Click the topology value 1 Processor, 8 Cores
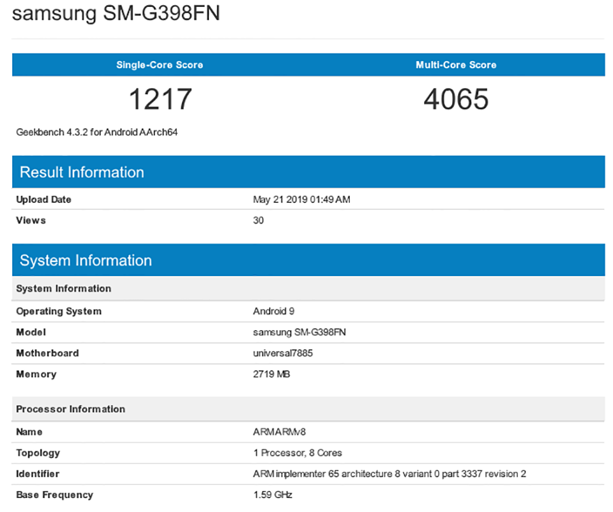This screenshot has width=613, height=512. coord(297,453)
